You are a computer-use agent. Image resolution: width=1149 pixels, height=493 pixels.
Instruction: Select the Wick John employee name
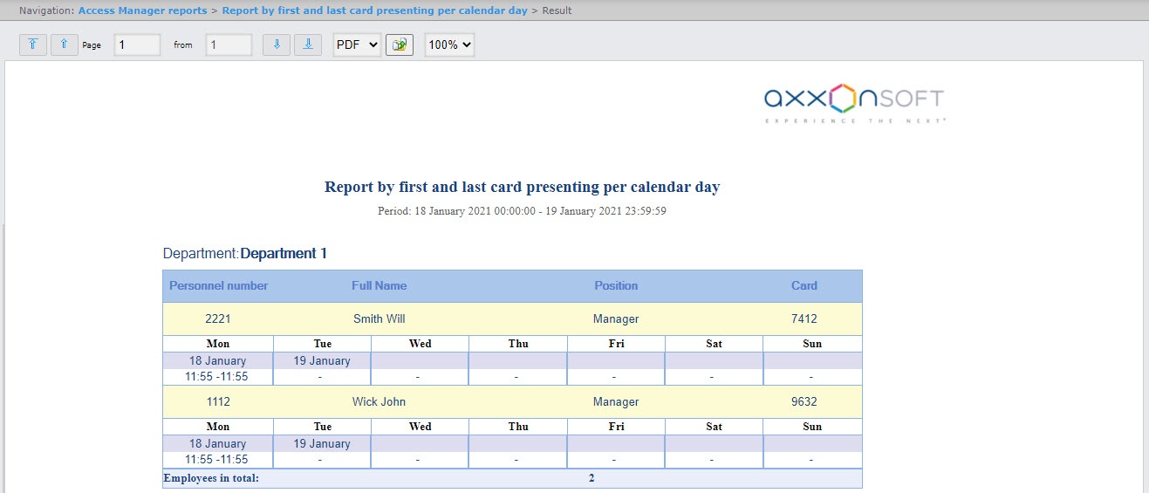[379, 401]
